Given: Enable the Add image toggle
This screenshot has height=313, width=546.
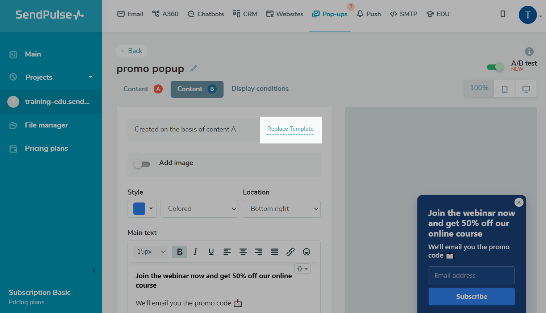Looking at the screenshot, I should click(x=142, y=164).
